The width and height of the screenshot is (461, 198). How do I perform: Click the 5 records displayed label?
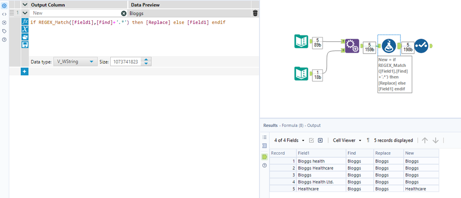pyautogui.click(x=393, y=141)
